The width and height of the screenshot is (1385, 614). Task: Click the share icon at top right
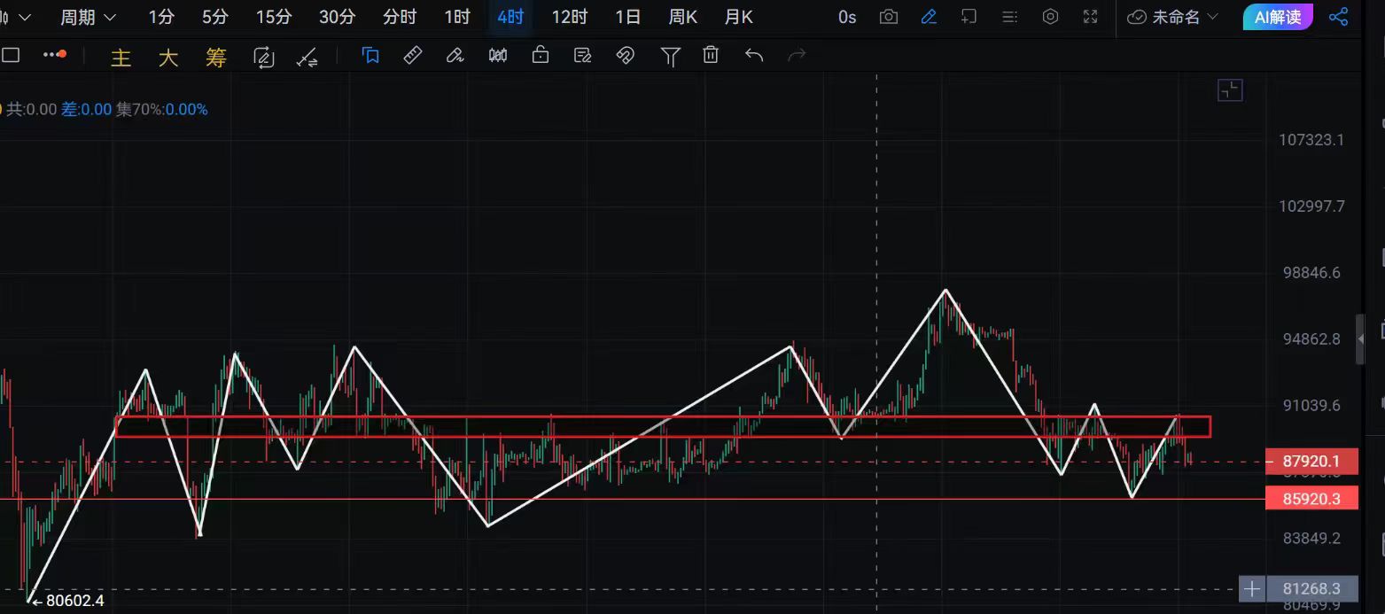[1338, 17]
